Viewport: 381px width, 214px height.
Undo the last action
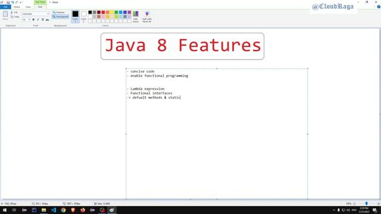click(x=13, y=2)
